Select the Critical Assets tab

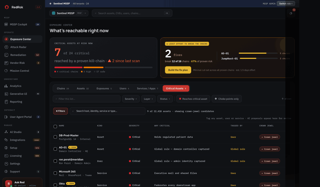(176, 88)
